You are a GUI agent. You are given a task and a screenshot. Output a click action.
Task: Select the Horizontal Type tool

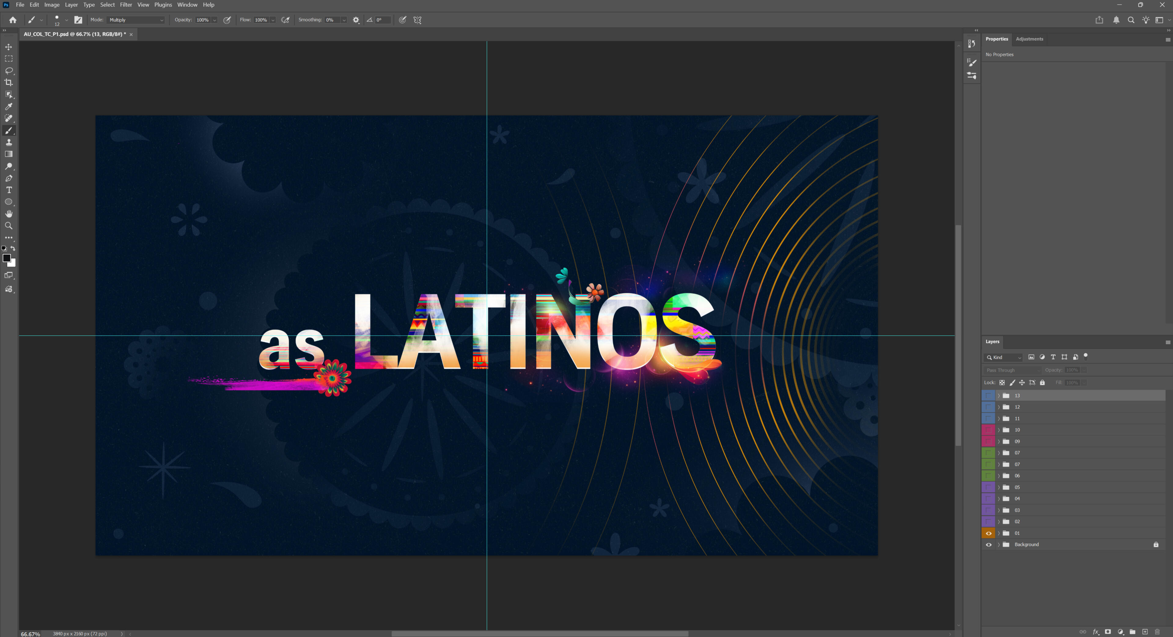9,190
